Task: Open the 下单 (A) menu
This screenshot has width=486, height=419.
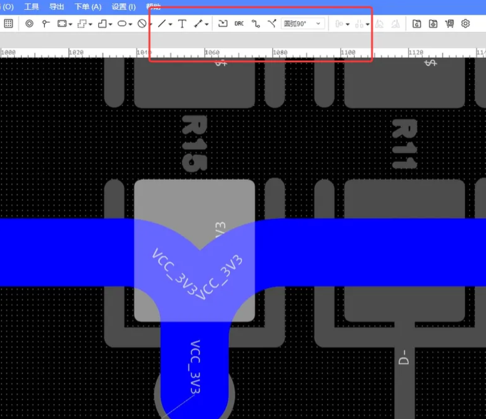Action: [88, 7]
